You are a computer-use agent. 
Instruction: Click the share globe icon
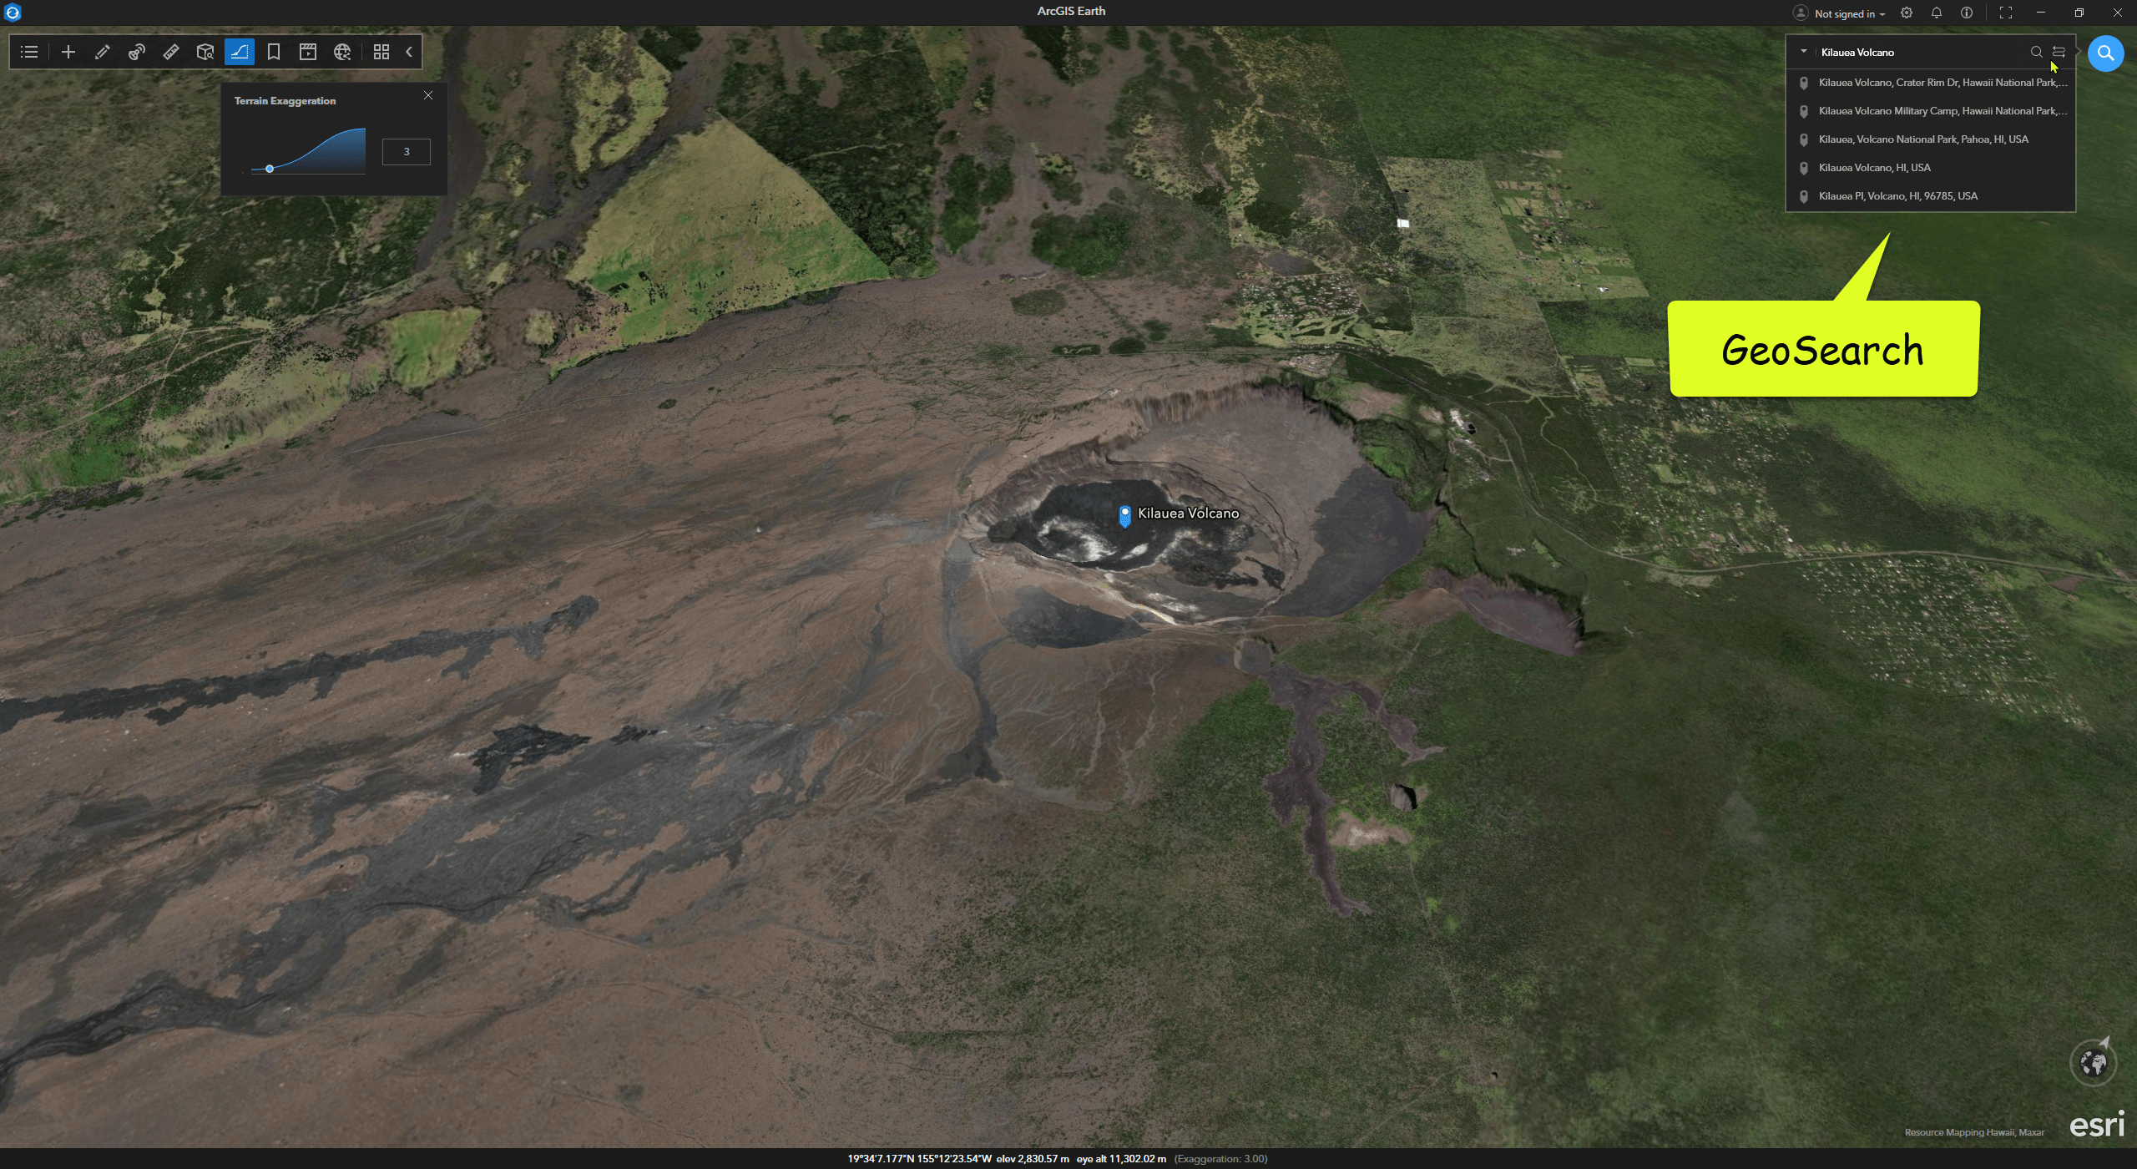(x=342, y=52)
